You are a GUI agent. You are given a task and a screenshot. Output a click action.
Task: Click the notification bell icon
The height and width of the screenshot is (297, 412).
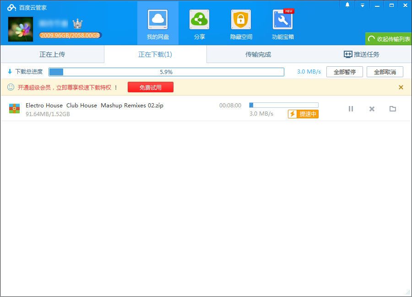click(347, 5)
